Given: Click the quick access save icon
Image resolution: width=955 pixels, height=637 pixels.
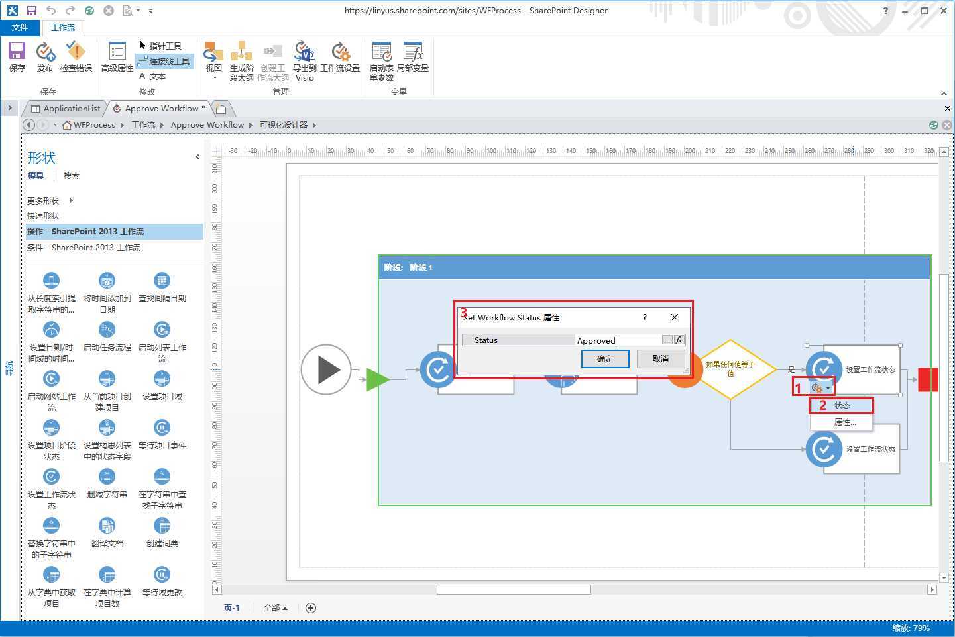Looking at the screenshot, I should point(31,11).
